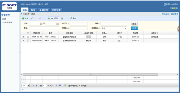Click the 修改密码 button

[x=165, y=14]
